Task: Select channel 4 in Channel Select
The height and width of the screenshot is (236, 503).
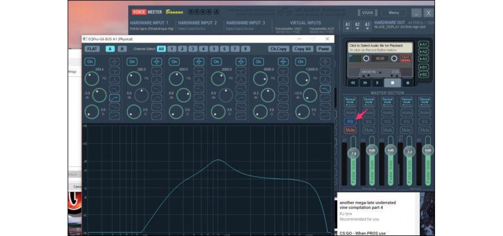Action: click(x=203, y=49)
